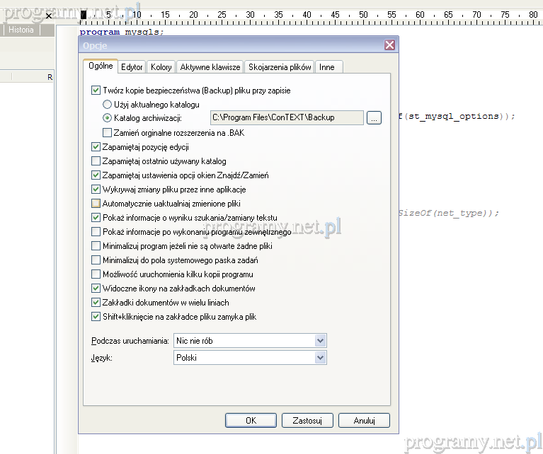Open the Kolory tab
Screen dimensions: 543x454
(161, 67)
